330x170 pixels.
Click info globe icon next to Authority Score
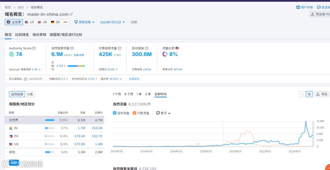(x=34, y=48)
